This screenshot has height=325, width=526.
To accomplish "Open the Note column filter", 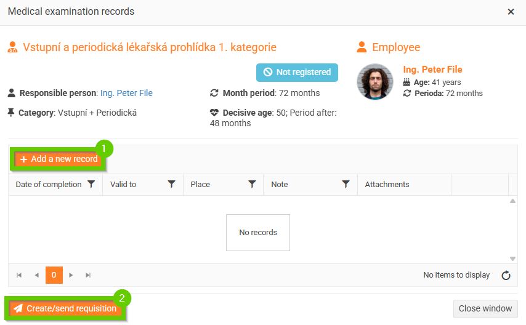I will (346, 184).
